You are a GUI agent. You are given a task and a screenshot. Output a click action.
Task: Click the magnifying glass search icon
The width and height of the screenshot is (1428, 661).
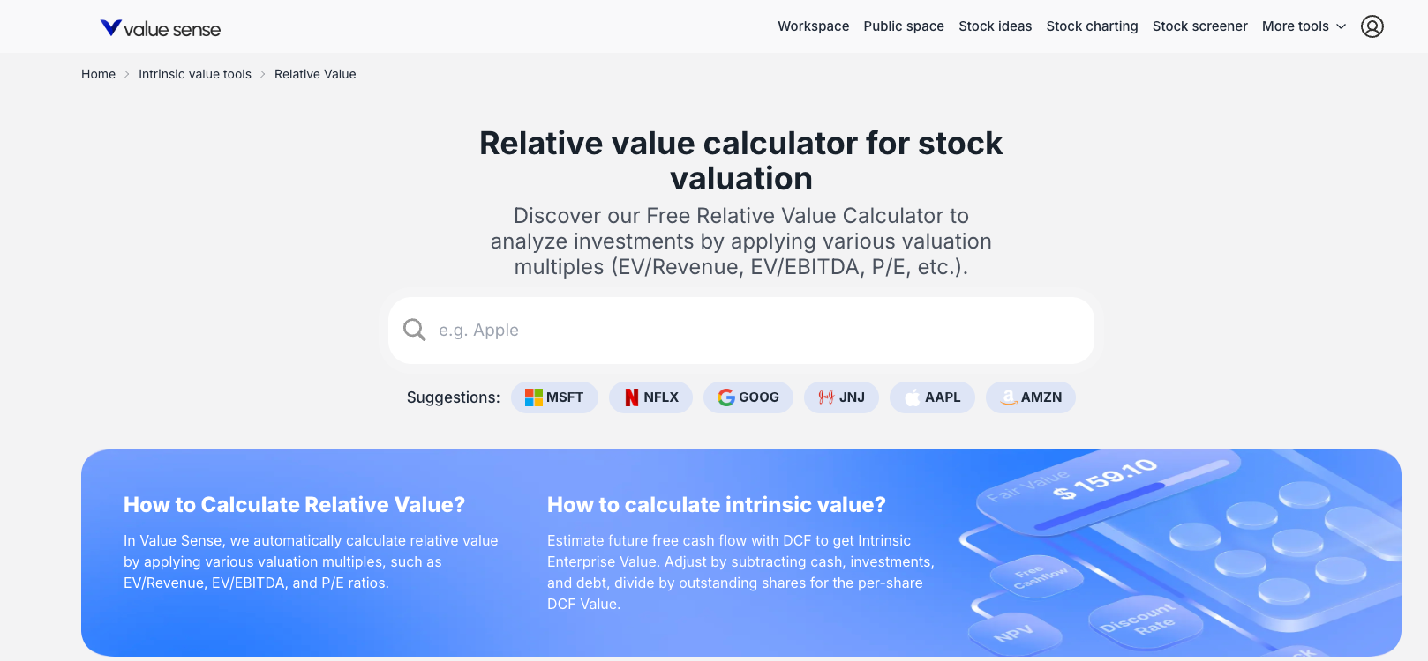point(414,330)
